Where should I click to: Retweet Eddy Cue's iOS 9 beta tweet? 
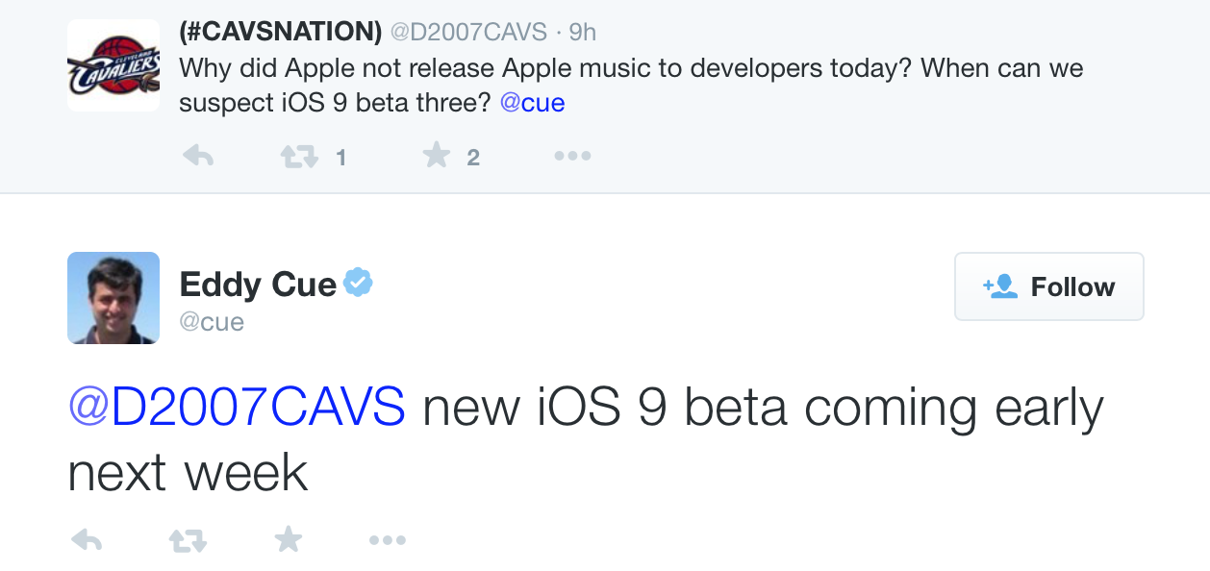188,541
